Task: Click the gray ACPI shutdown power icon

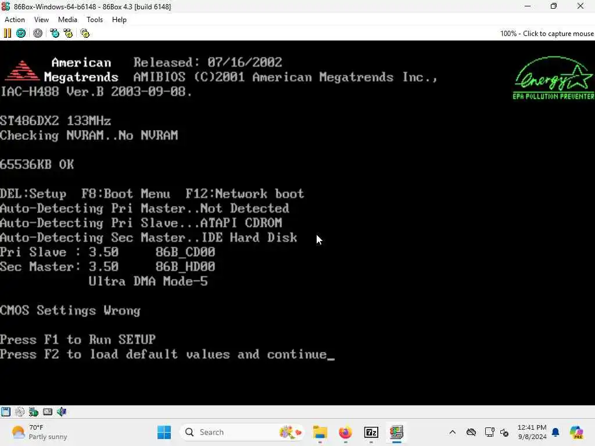Action: (x=38, y=33)
